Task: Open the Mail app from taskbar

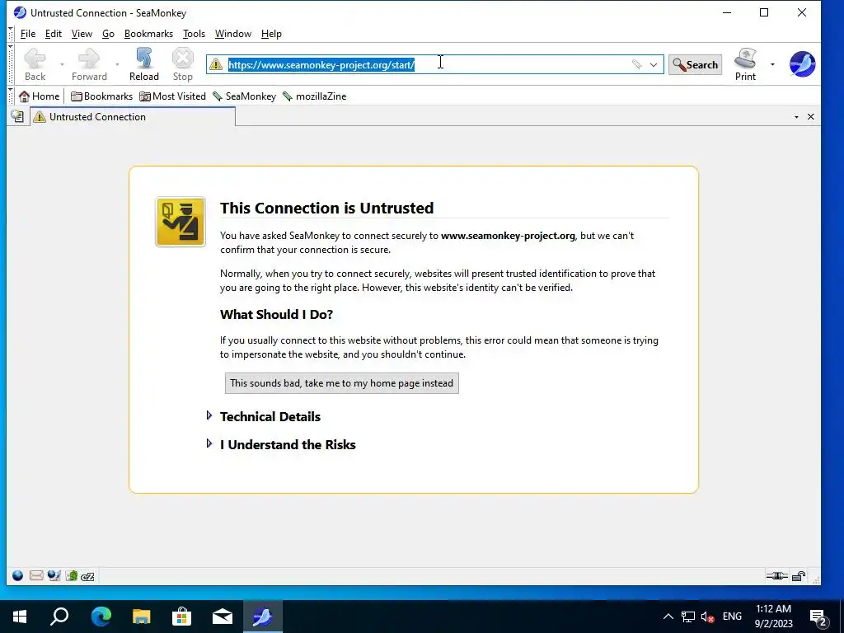Action: click(223, 617)
